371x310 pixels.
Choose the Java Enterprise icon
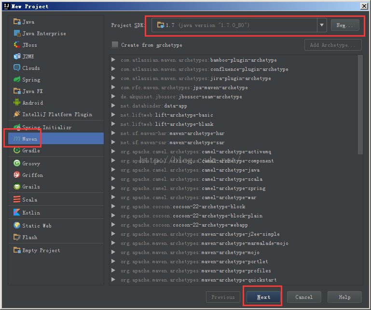pyautogui.click(x=17, y=33)
